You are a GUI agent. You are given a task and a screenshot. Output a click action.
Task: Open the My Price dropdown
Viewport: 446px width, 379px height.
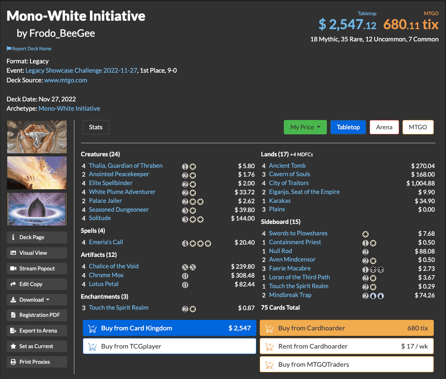click(305, 127)
